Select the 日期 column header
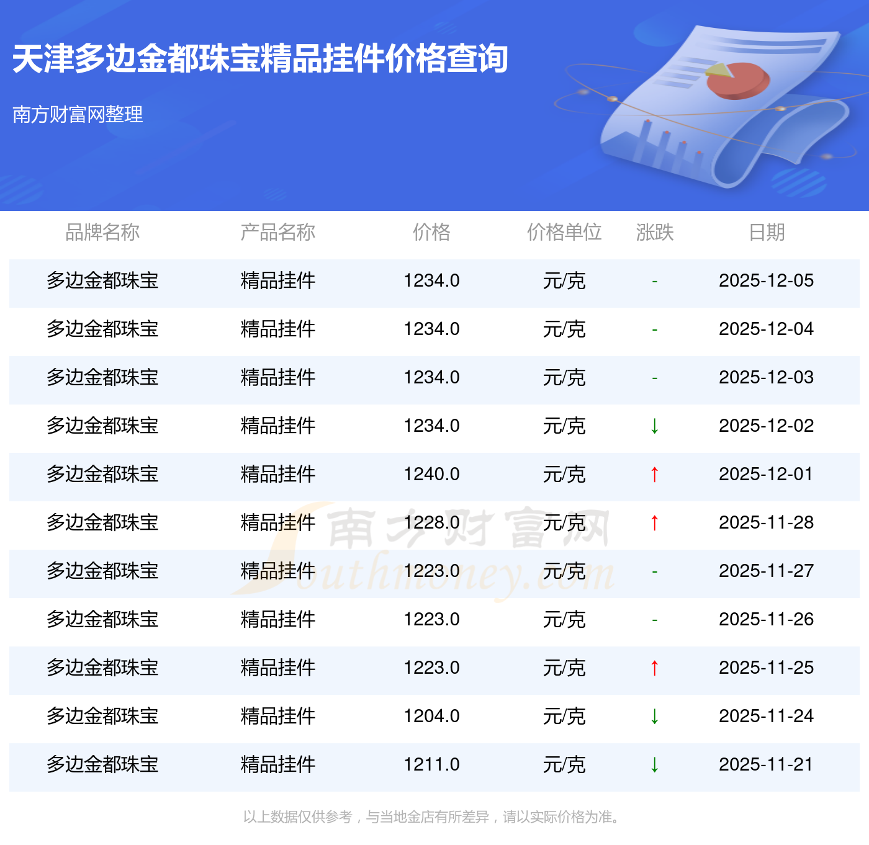This screenshot has width=869, height=845. pos(767,232)
